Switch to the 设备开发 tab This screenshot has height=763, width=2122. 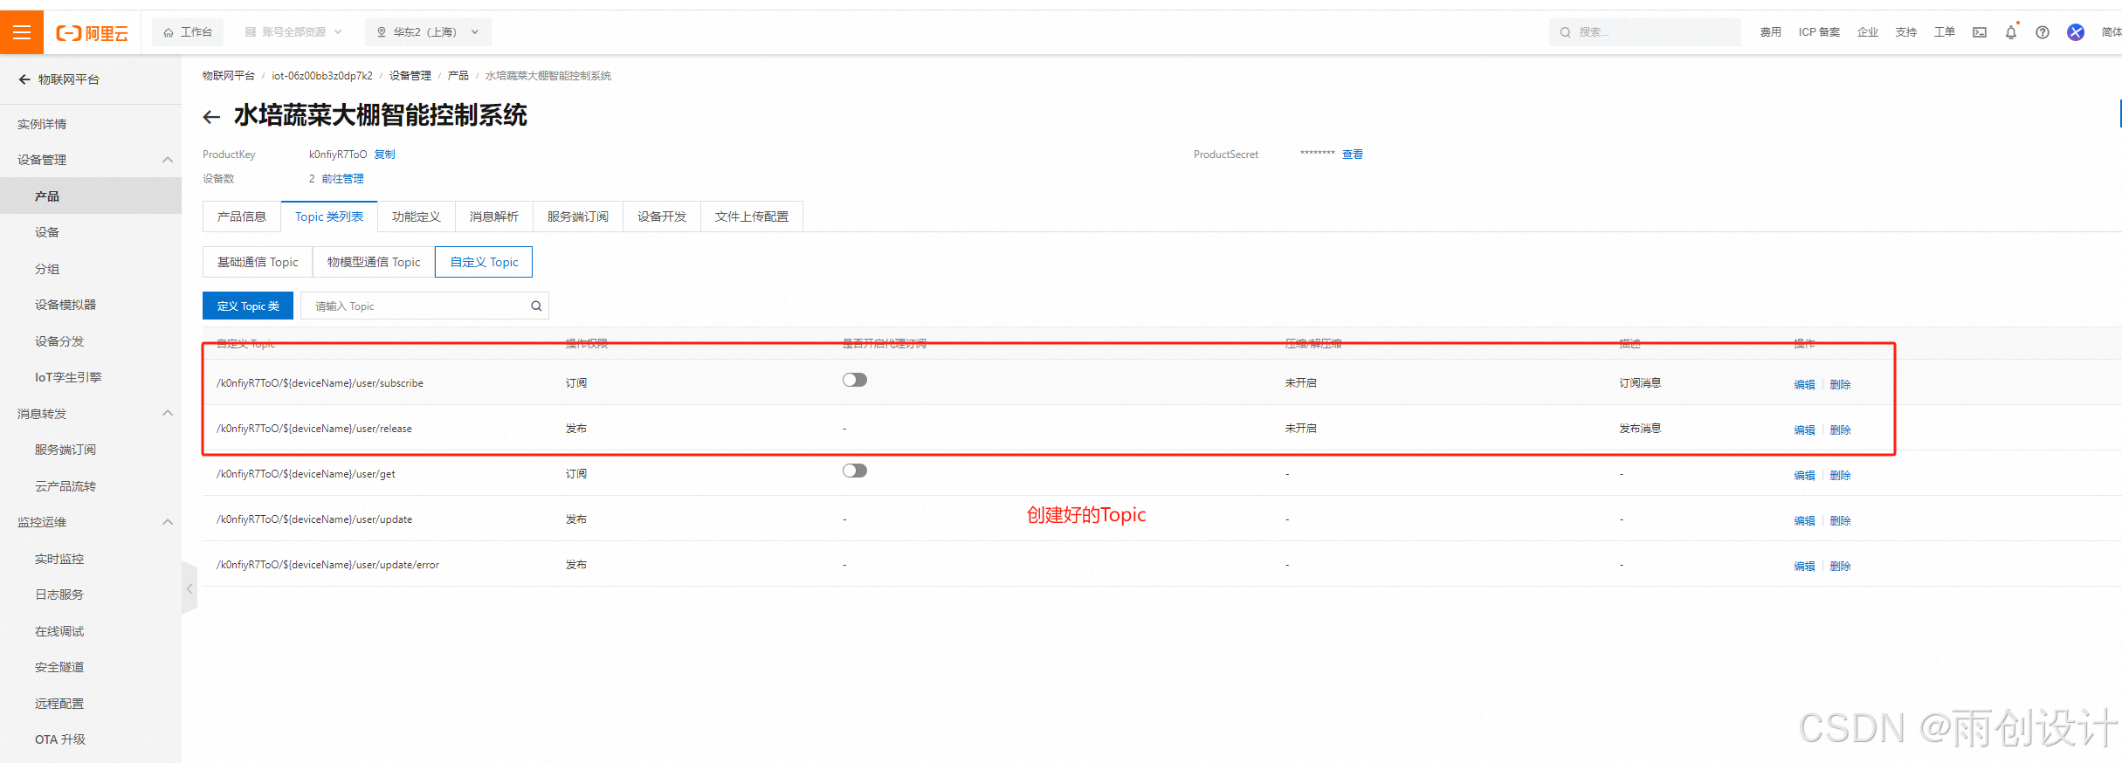tap(662, 217)
